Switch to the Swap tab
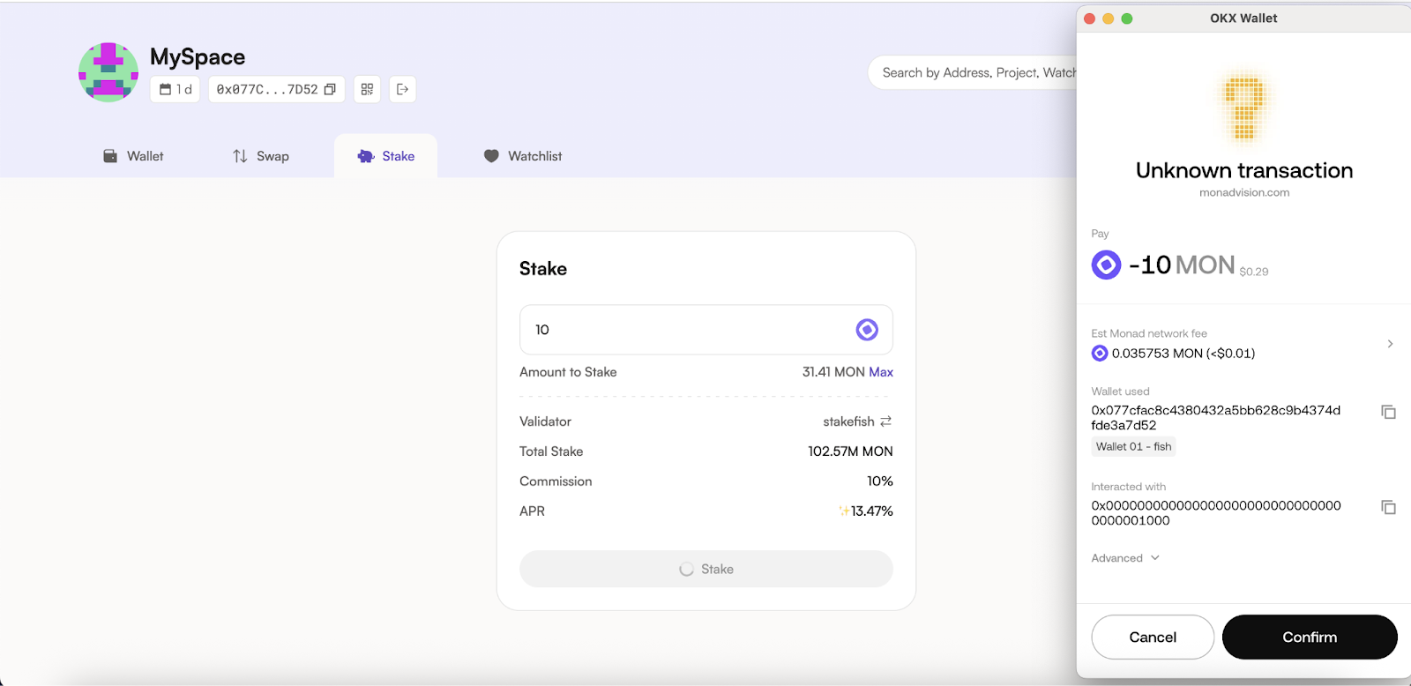Image resolution: width=1411 pixels, height=686 pixels. [x=261, y=156]
